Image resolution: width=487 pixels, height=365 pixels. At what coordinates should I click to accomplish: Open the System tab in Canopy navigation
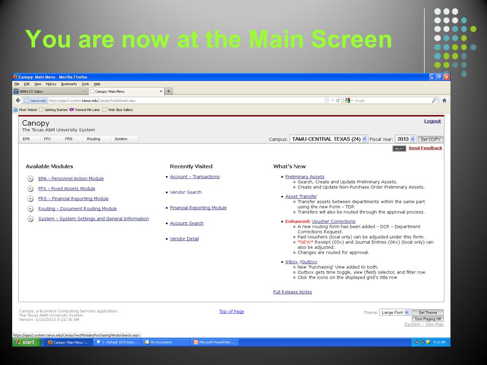(x=121, y=139)
